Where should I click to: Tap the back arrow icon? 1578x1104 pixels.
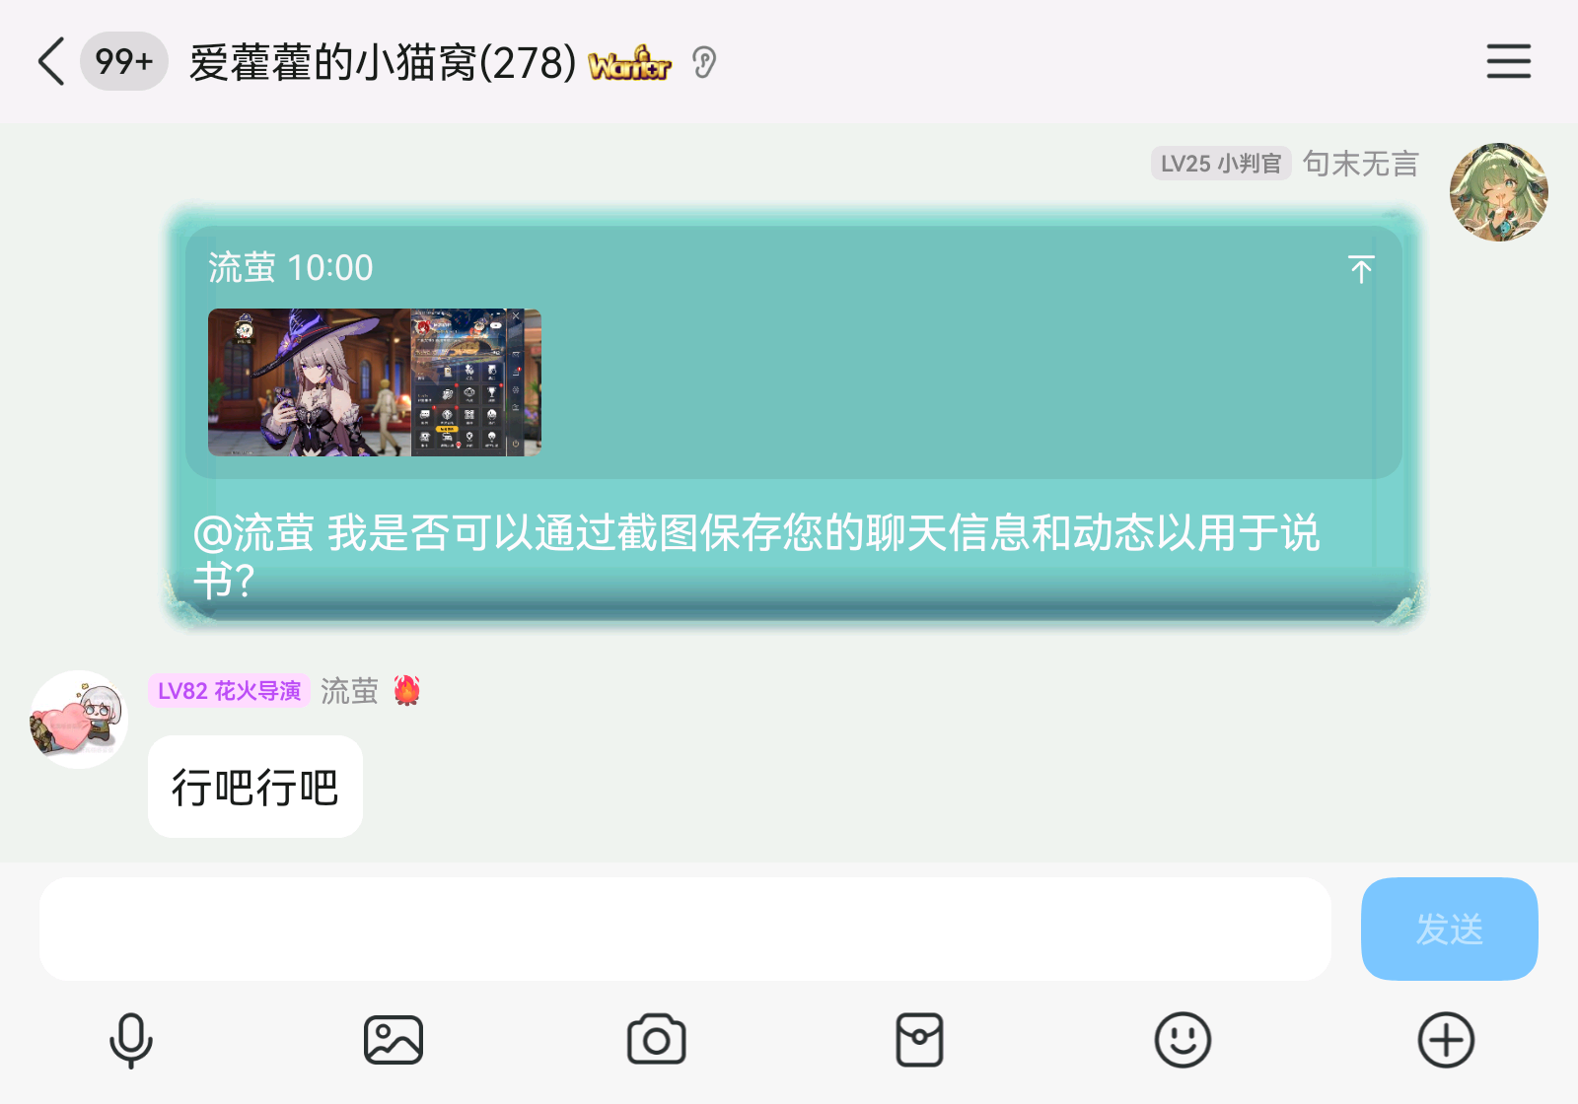pos(51,62)
